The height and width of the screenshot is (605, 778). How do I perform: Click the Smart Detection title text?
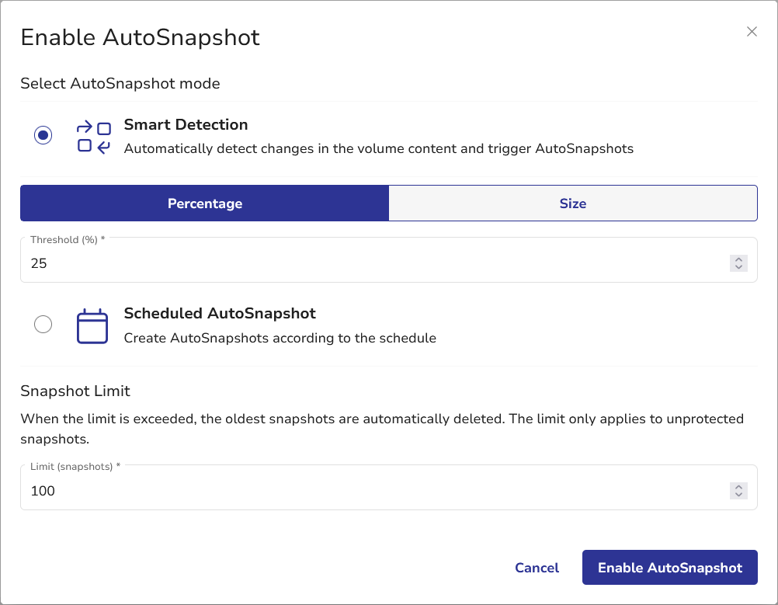[x=186, y=124]
